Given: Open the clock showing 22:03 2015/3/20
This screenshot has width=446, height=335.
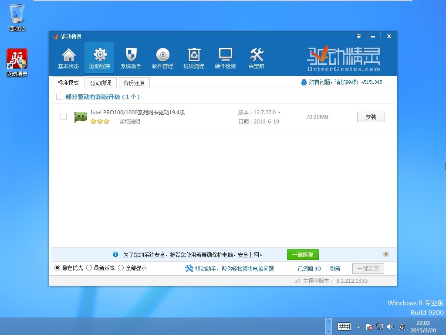Looking at the screenshot, I should pos(423,327).
